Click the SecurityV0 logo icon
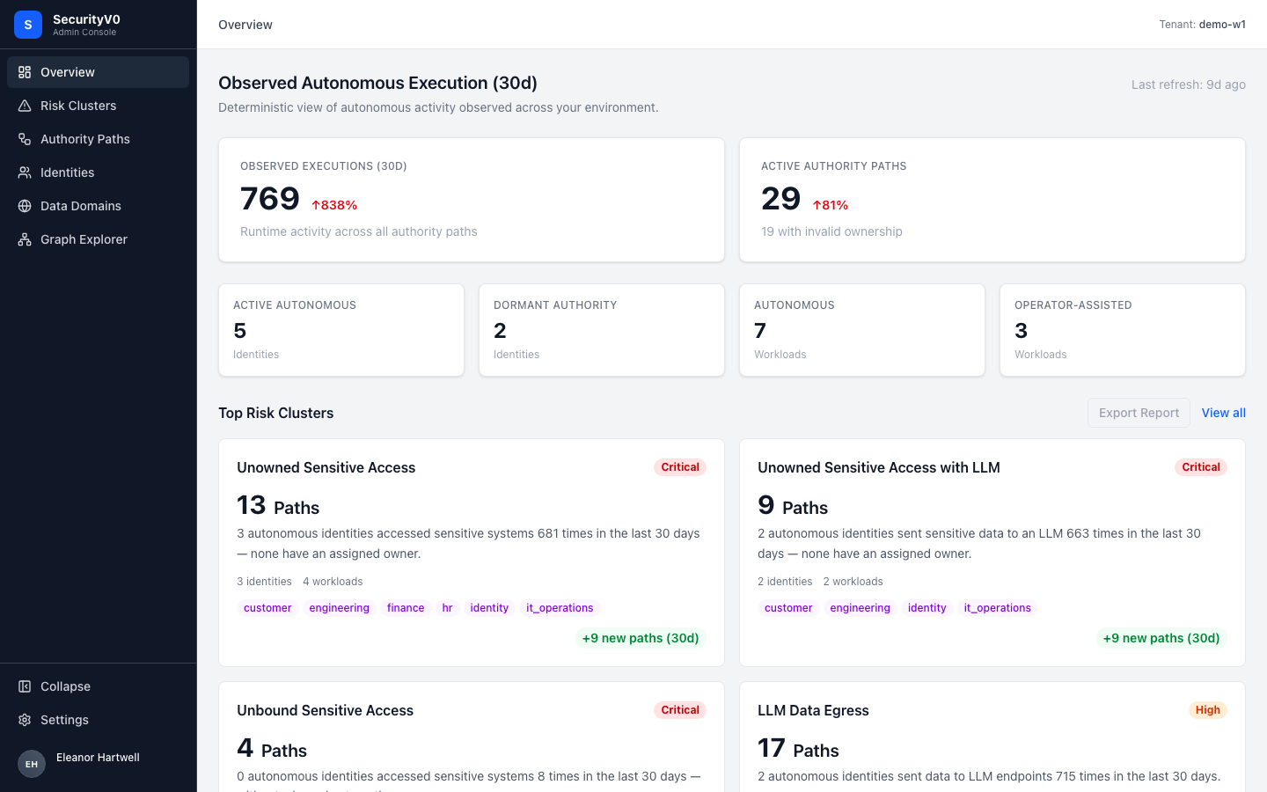Screen dimensions: 1267x792 pyautogui.click(x=28, y=25)
